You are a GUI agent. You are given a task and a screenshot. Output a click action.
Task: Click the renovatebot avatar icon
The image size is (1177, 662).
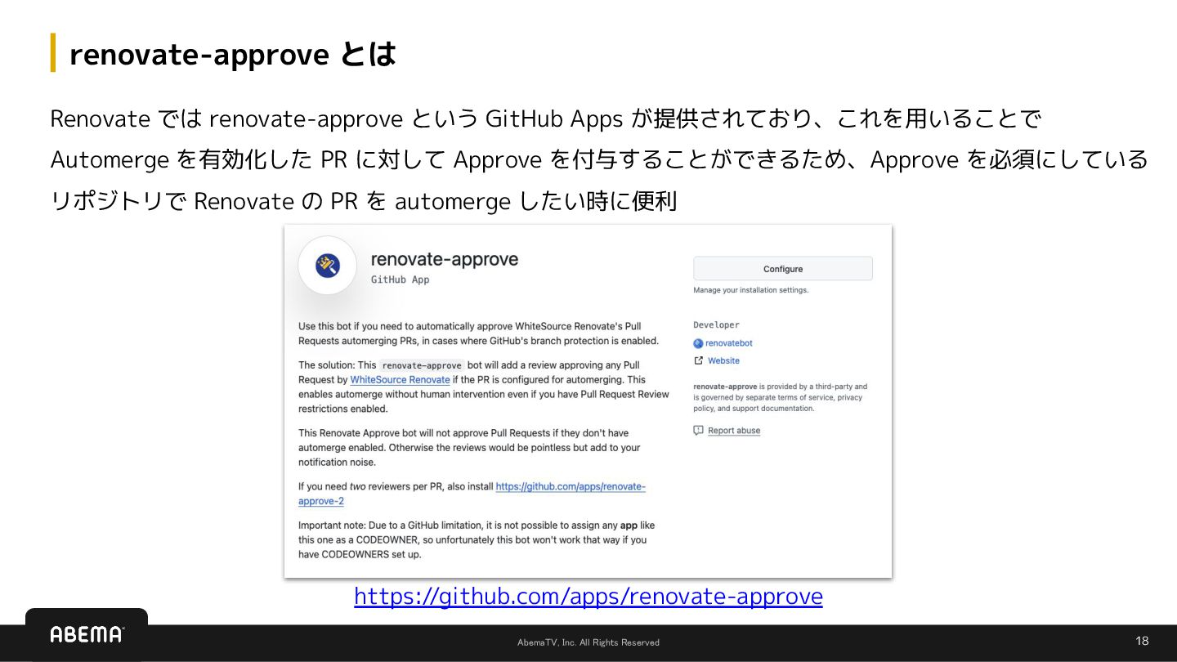coord(698,343)
